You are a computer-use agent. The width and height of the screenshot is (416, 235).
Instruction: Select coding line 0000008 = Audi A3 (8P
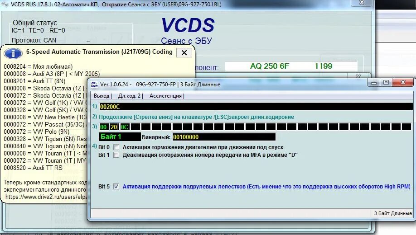(x=52, y=74)
